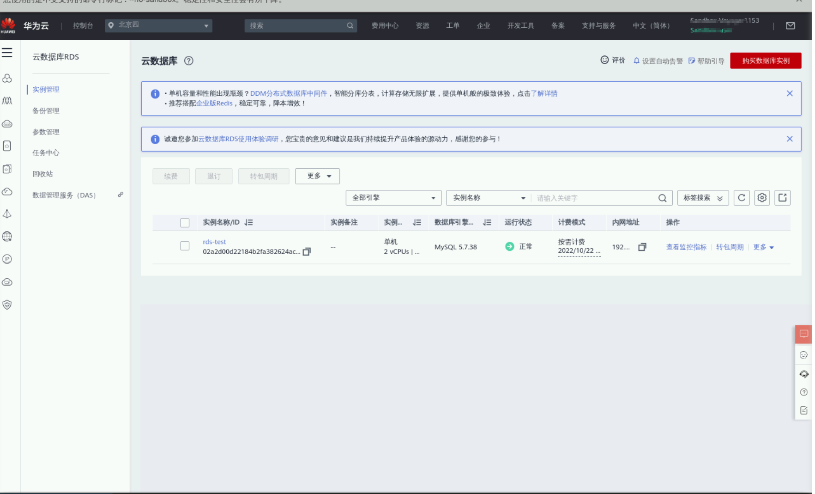Open the red chat feedback floating icon
Image resolution: width=815 pixels, height=494 pixels.
point(803,334)
